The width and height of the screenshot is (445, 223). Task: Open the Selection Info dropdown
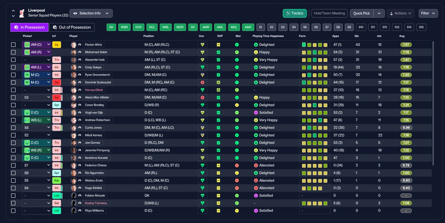(x=91, y=13)
